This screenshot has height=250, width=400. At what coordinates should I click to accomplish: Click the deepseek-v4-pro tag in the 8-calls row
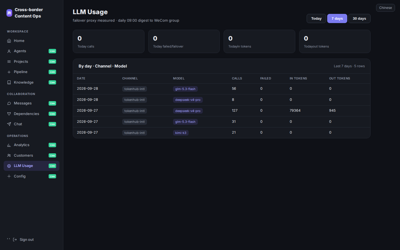pos(188,99)
